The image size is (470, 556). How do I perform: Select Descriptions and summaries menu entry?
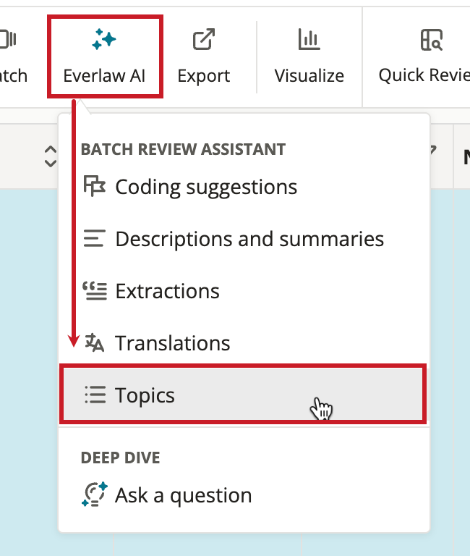point(244,239)
